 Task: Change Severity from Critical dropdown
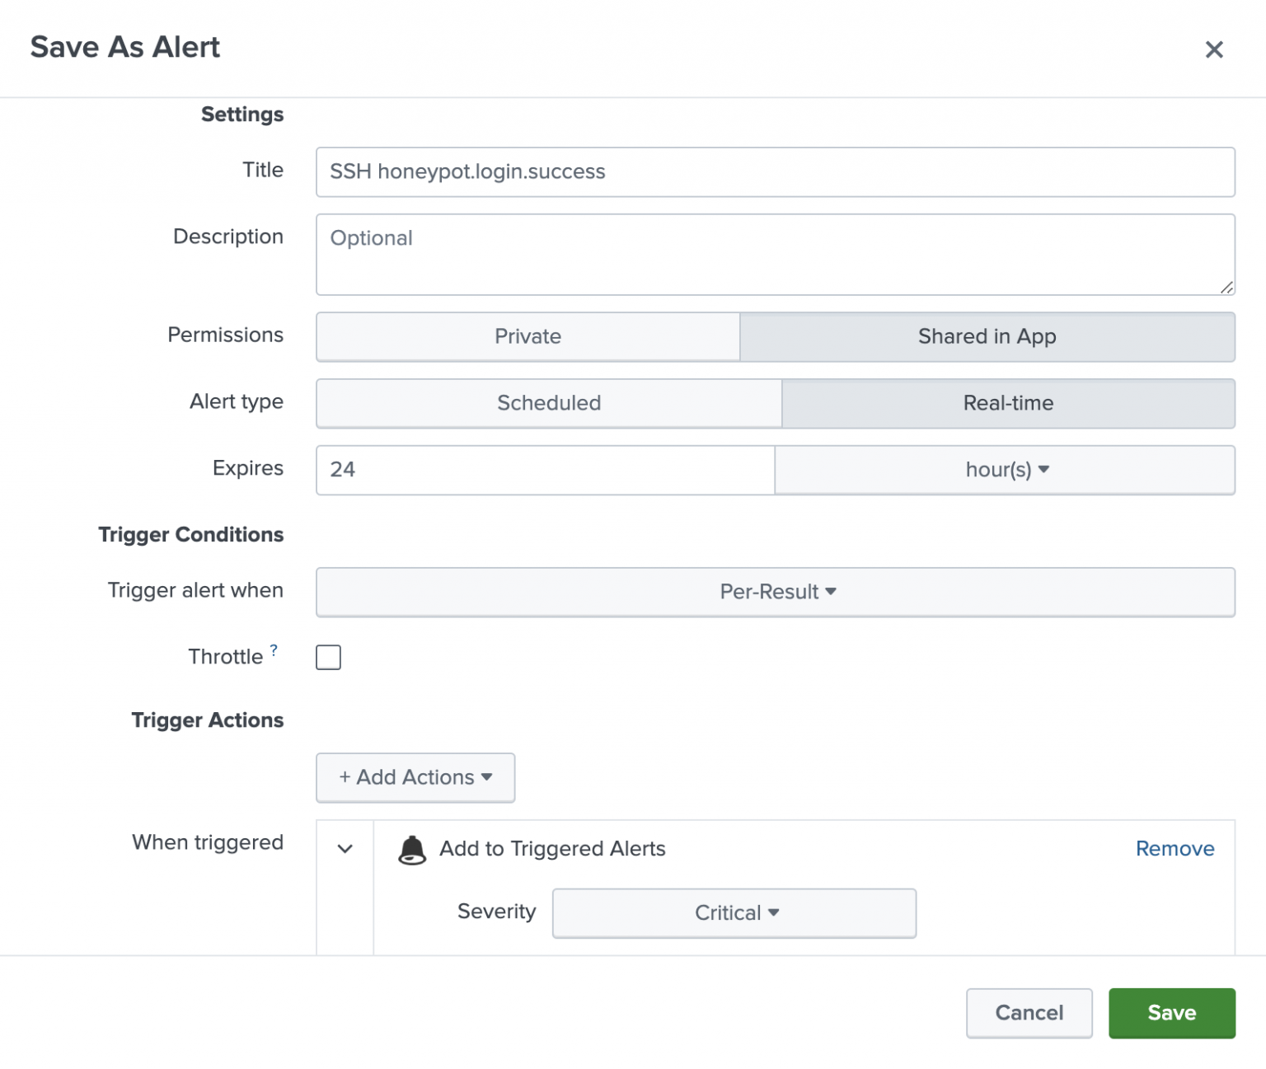click(x=734, y=912)
